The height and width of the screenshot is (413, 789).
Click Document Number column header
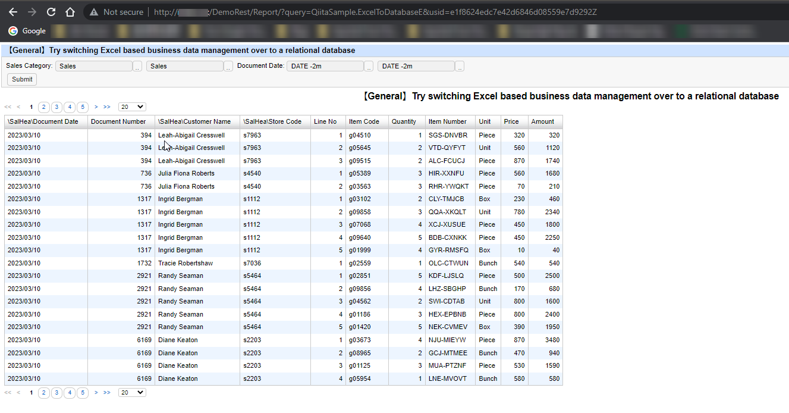(x=121, y=121)
